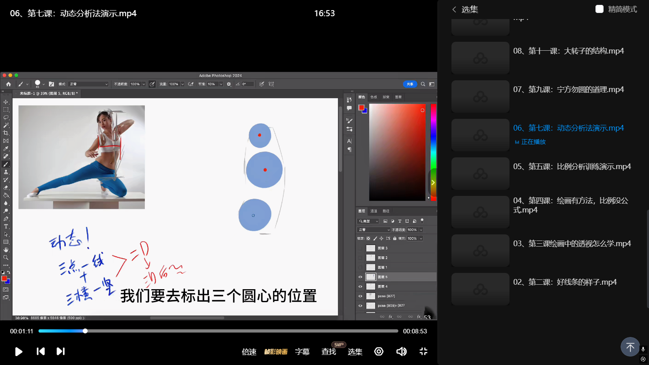This screenshot has height=365, width=649.
Task: Toggle pressure for opacity button
Action: click(x=152, y=84)
